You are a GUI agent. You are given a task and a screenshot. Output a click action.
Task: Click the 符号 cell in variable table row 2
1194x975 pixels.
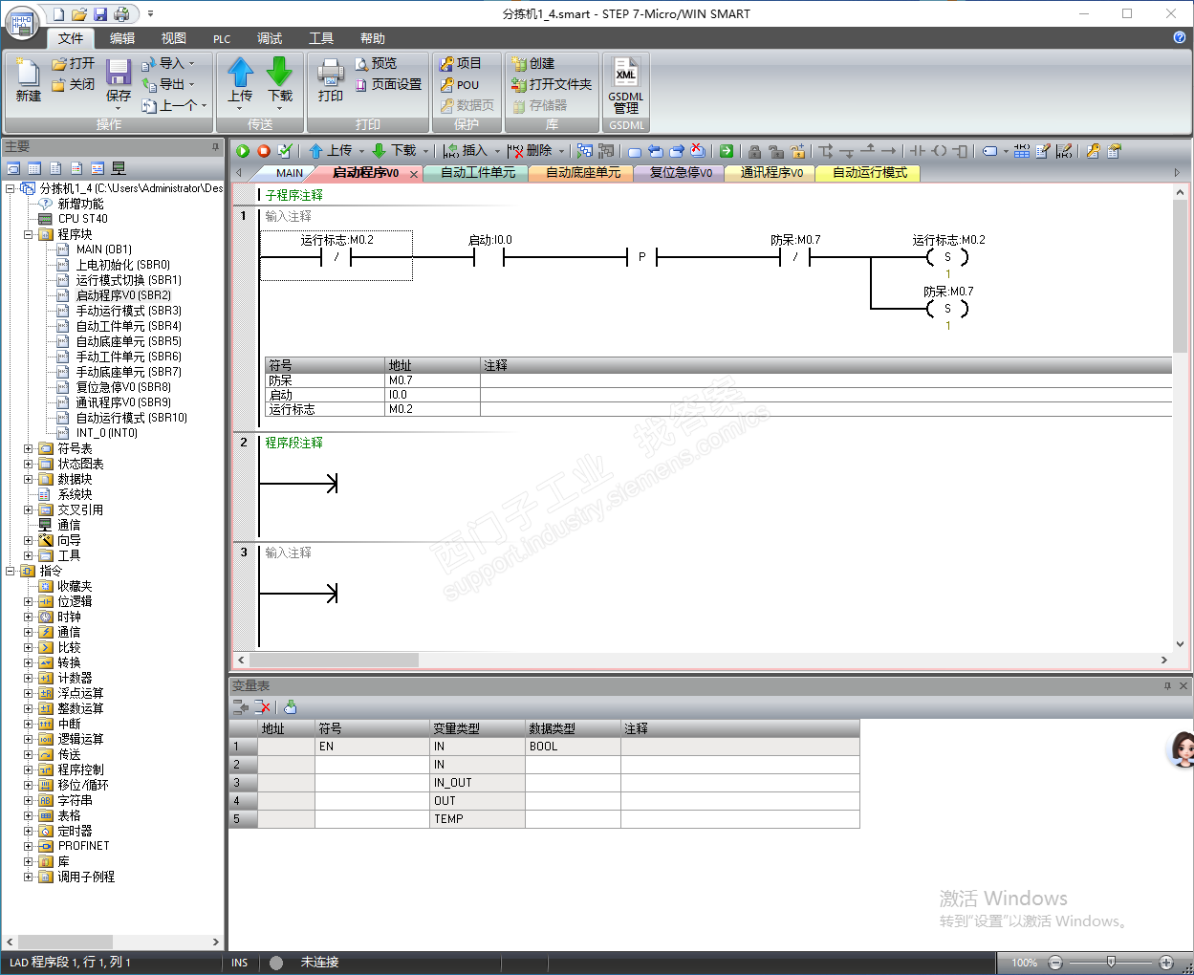pos(372,765)
